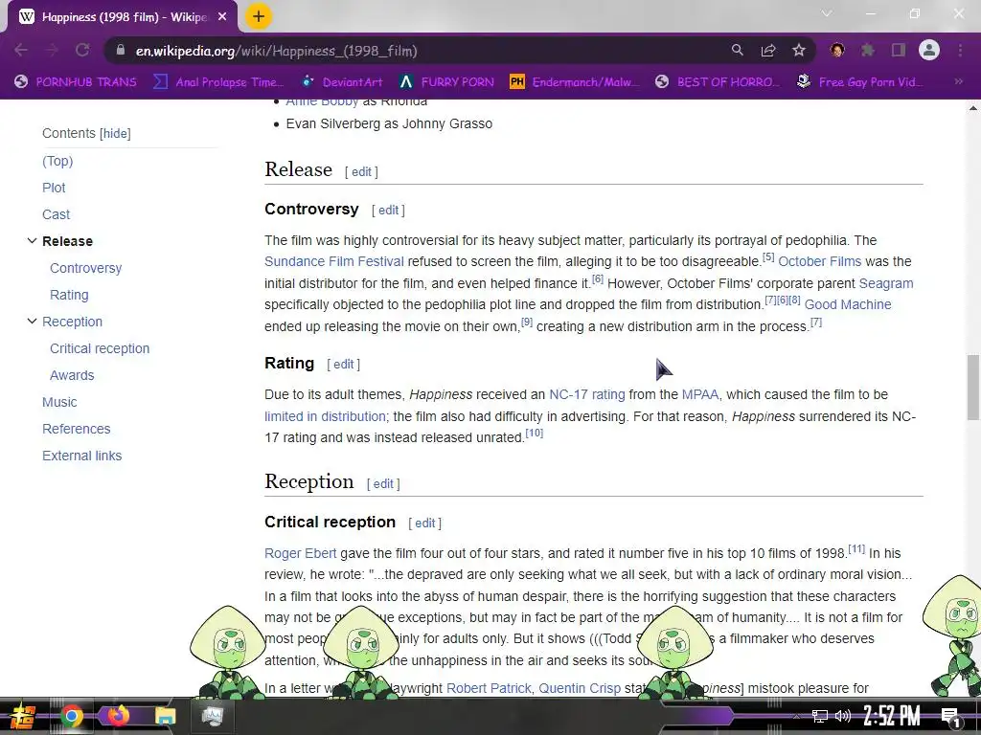Screen dimensions: 981x735
Task: Edit the Controversy subsection
Action: (x=389, y=211)
